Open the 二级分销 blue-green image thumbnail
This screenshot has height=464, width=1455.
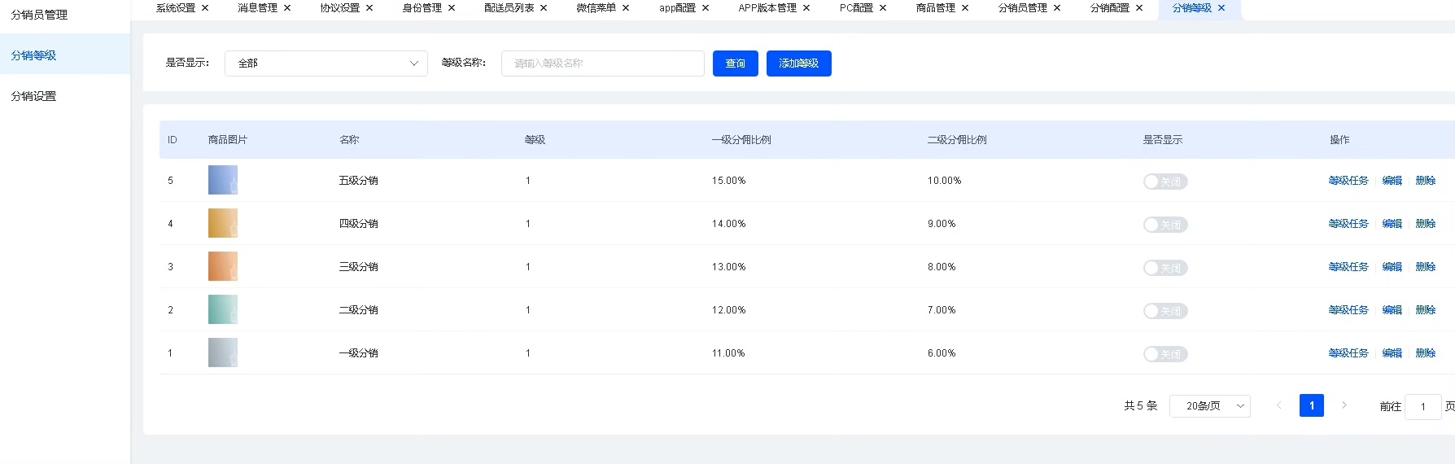pos(223,310)
